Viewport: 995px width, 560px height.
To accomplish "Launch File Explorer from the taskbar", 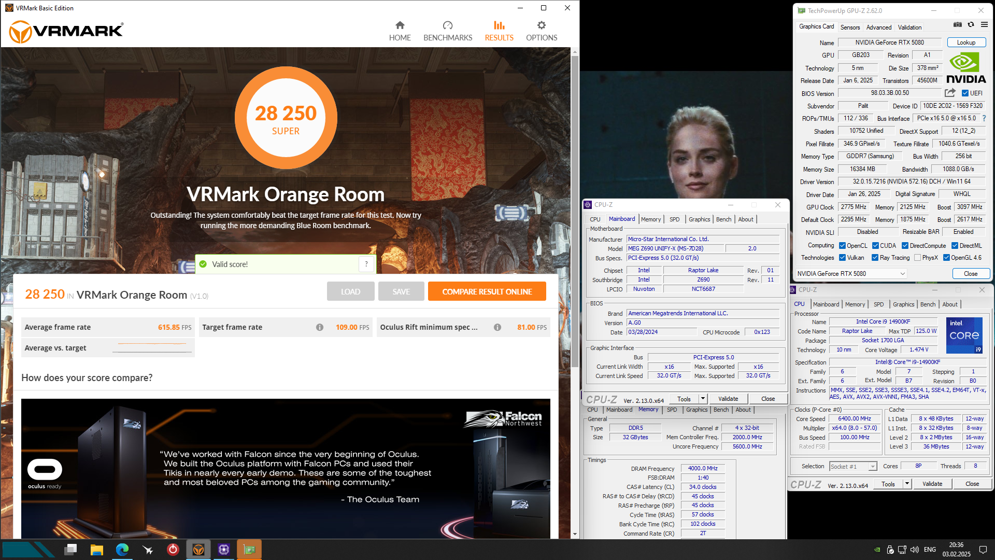I will point(96,550).
